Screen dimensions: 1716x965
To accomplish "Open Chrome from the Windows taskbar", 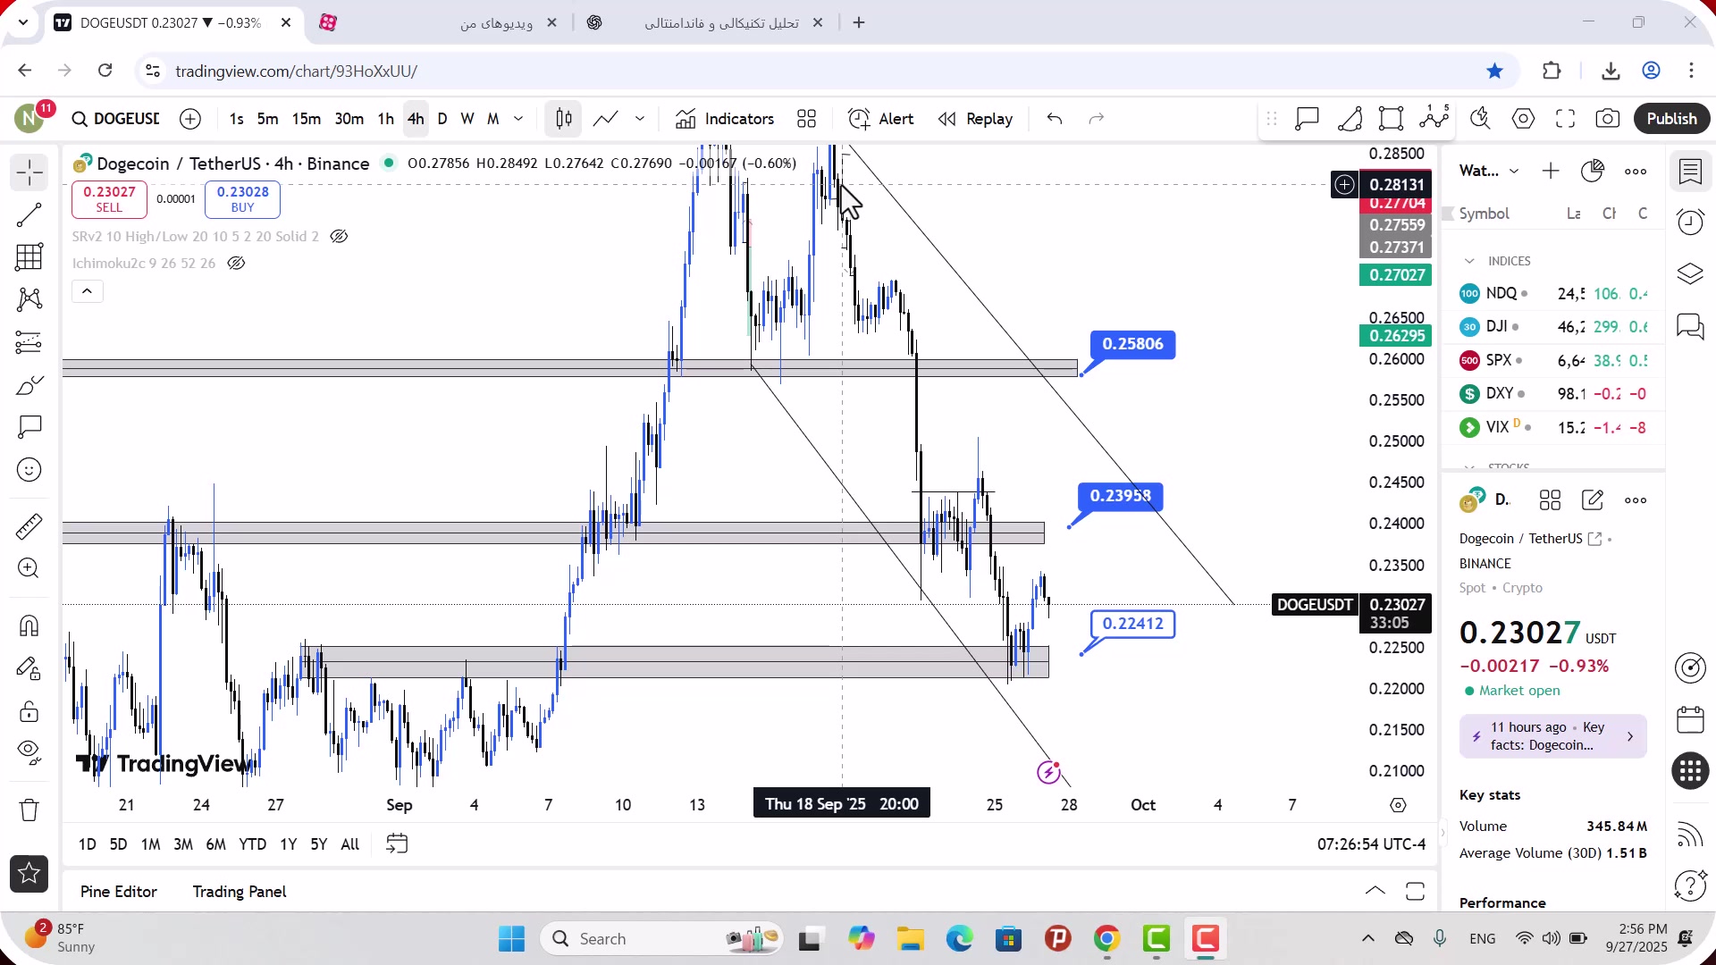I will 1107,939.
